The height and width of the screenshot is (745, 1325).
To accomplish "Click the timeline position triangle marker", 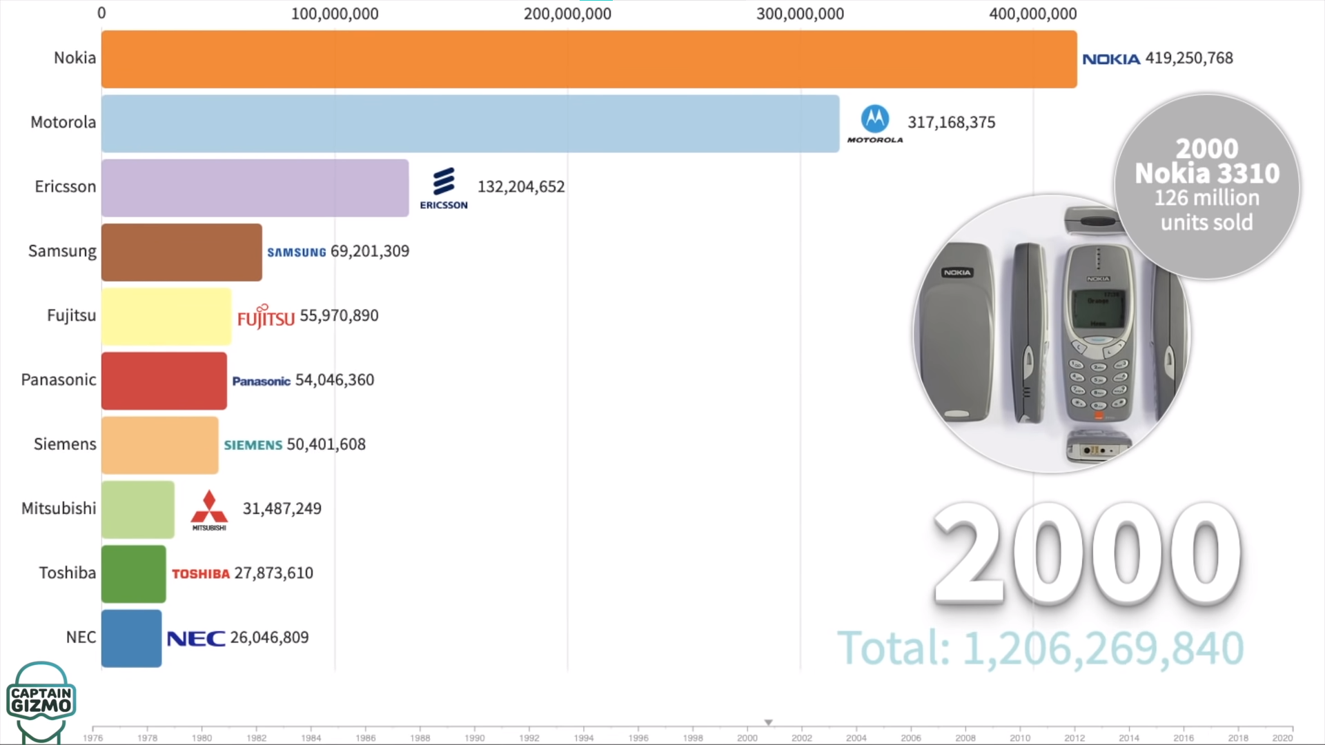I will pos(768,722).
